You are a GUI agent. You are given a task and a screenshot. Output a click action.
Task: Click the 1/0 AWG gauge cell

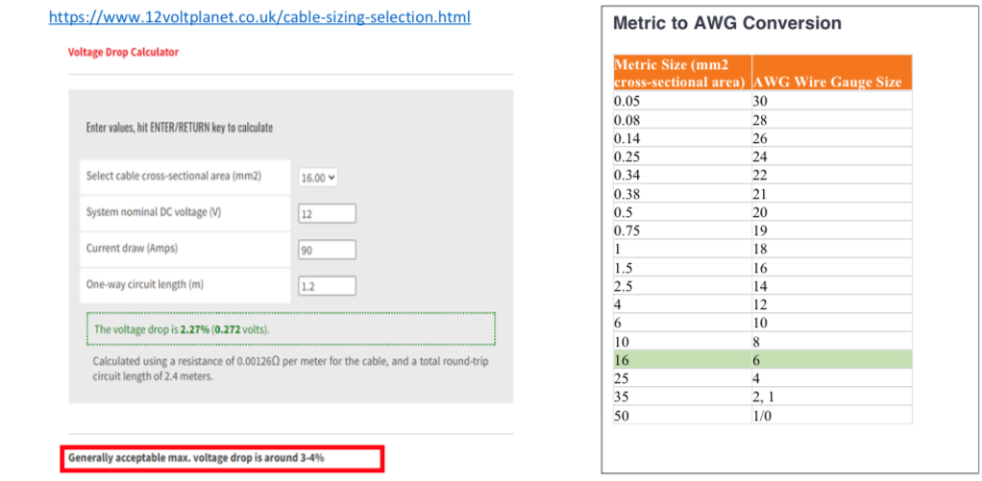click(x=830, y=415)
